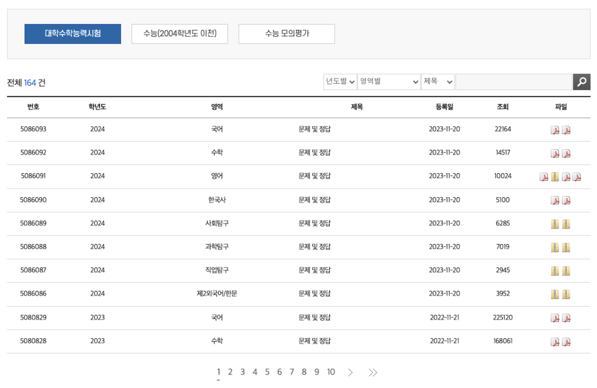Download the ZIP file in 영어 row

pos(555,177)
